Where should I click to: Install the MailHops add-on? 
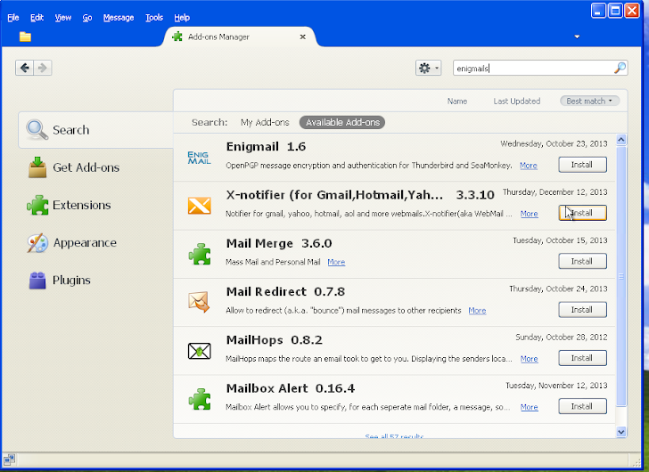(x=582, y=358)
